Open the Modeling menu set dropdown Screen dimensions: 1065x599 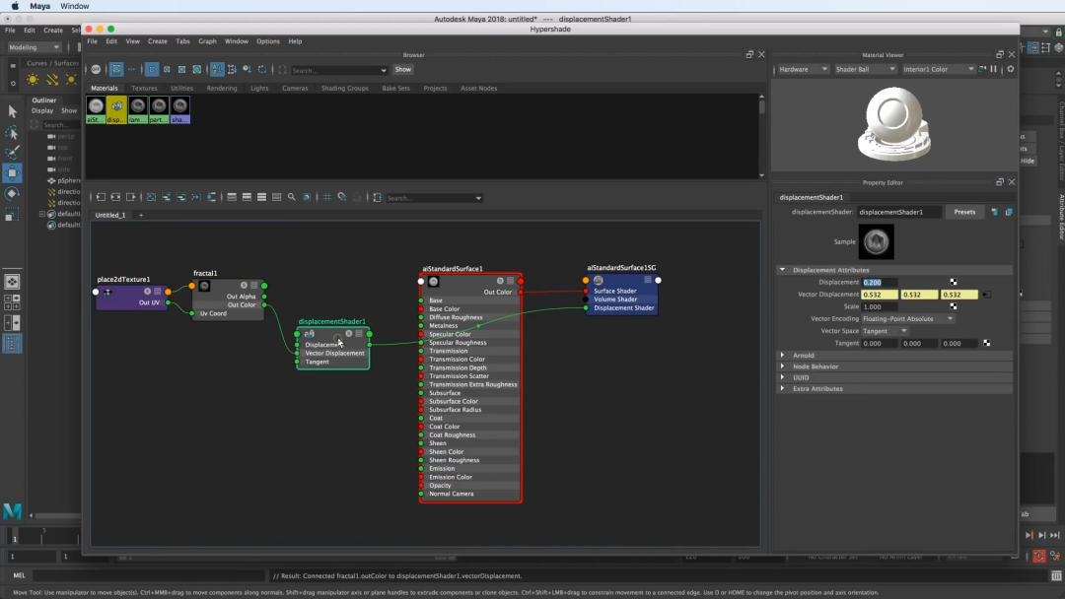34,47
